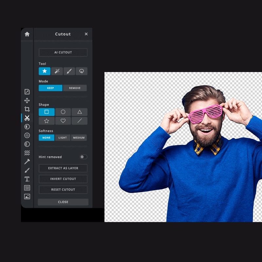Image resolution: width=262 pixels, height=262 pixels.
Task: Toggle the Hint removed switch
Action: 83,157
